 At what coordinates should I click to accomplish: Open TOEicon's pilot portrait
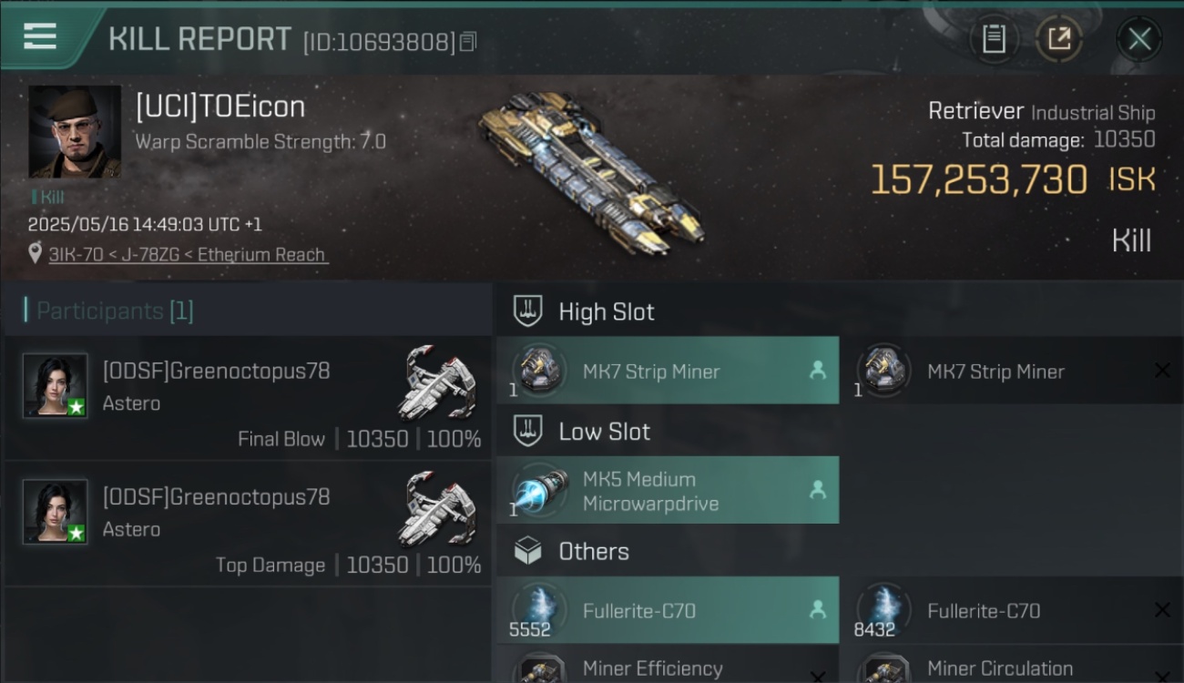pos(75,132)
